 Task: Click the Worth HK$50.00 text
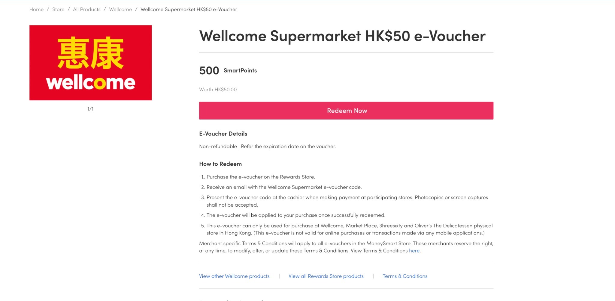pos(218,90)
